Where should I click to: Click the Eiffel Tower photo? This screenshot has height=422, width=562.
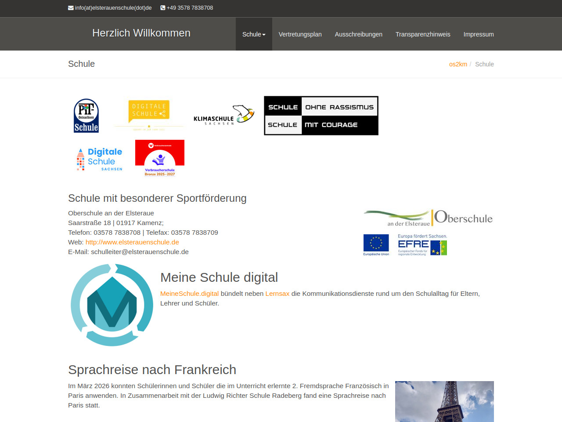click(444, 401)
